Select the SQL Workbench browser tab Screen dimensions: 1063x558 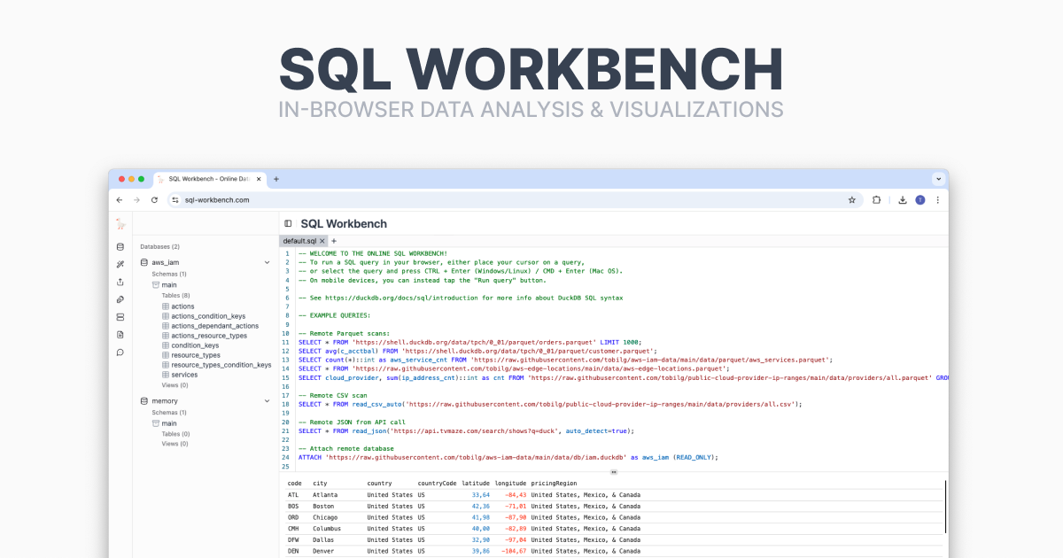click(208, 178)
